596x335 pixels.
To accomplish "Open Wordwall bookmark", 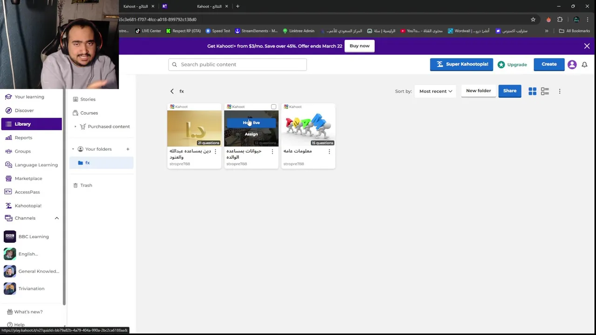I will point(468,31).
